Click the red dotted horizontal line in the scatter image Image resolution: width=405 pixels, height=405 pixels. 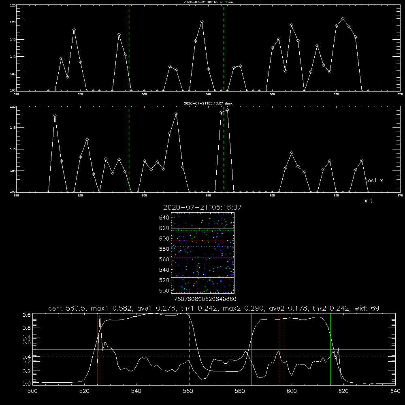pyautogui.click(x=202, y=241)
